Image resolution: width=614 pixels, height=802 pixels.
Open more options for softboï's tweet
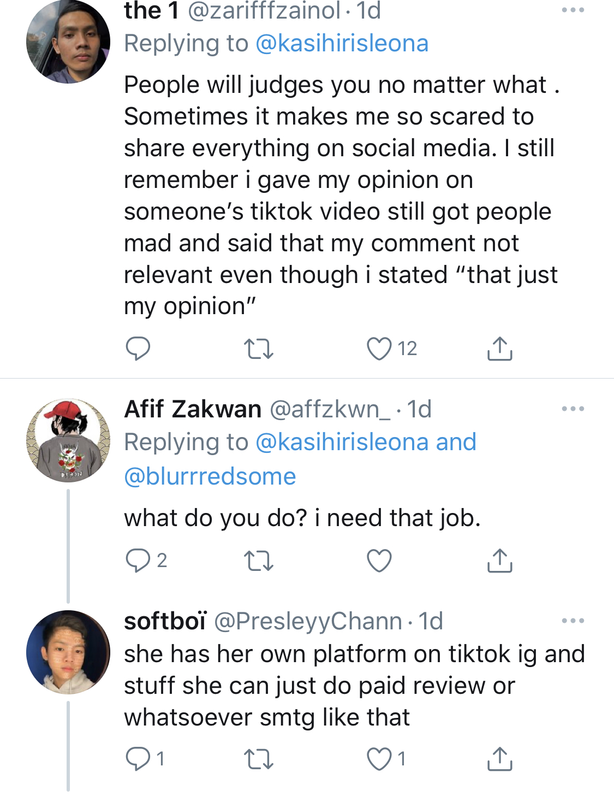point(573,621)
